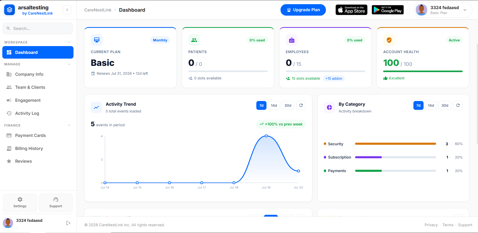
Task: Open the Privacy footer link
Action: (431, 225)
